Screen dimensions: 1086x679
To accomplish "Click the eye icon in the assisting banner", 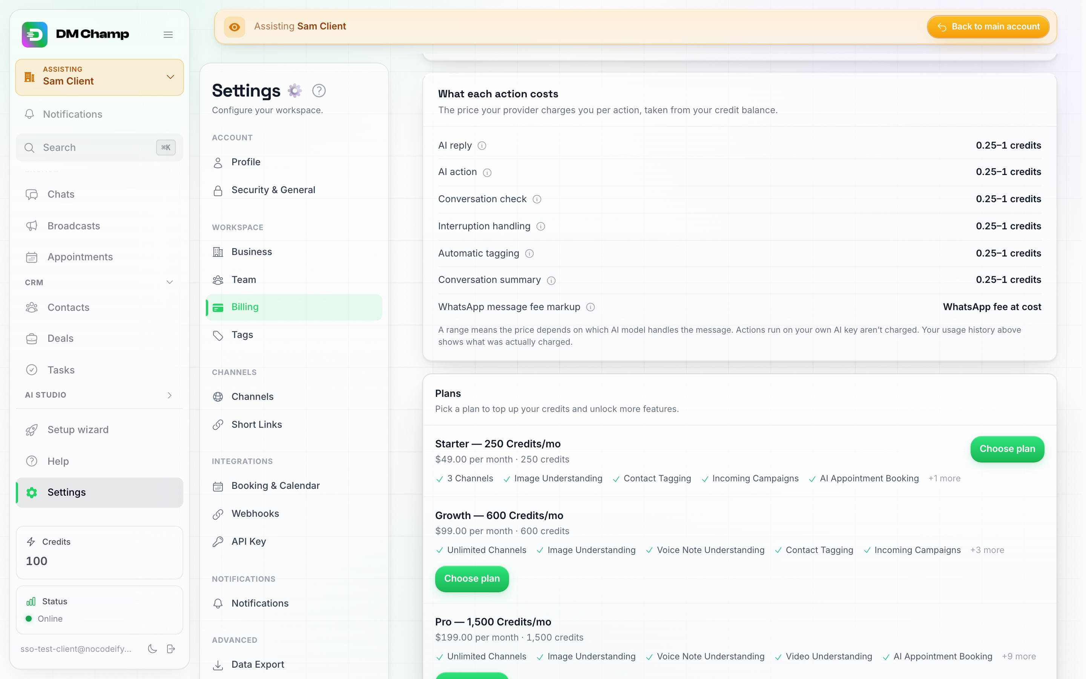I will click(x=234, y=27).
